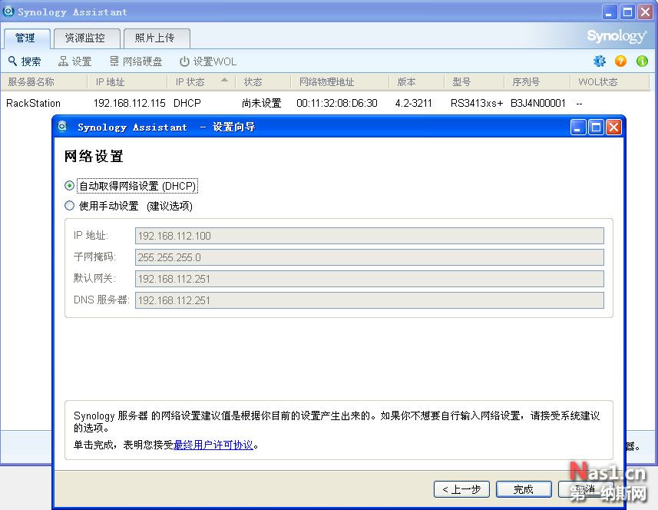Image resolution: width=658 pixels, height=510 pixels.
Task: Open the 照片上传 tab
Action: point(157,38)
